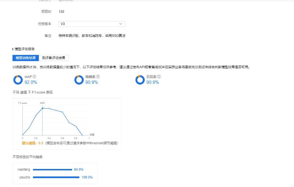This screenshot has width=294, height=187.
Task: Click the xiaofang precision bar
Action: click(x=53, y=170)
